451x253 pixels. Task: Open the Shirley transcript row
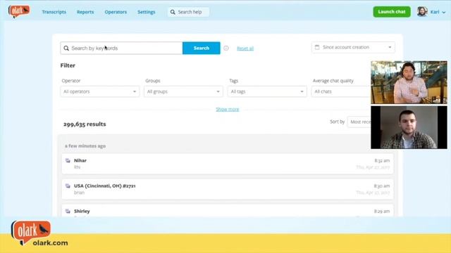pos(227,211)
